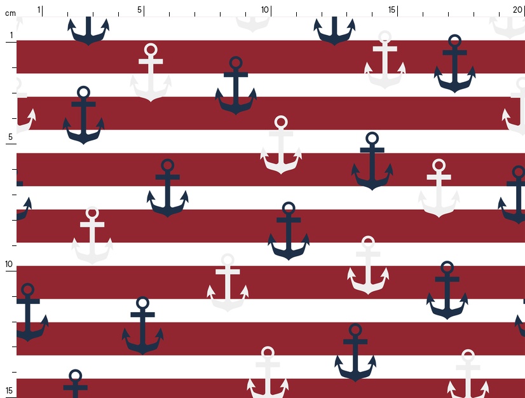Pick the white anchor nearest left ruler 10 mark
The height and width of the screenshot is (398, 525).
coord(92,235)
